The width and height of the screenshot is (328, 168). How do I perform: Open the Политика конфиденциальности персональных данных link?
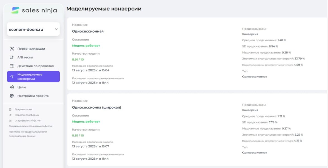28,134
